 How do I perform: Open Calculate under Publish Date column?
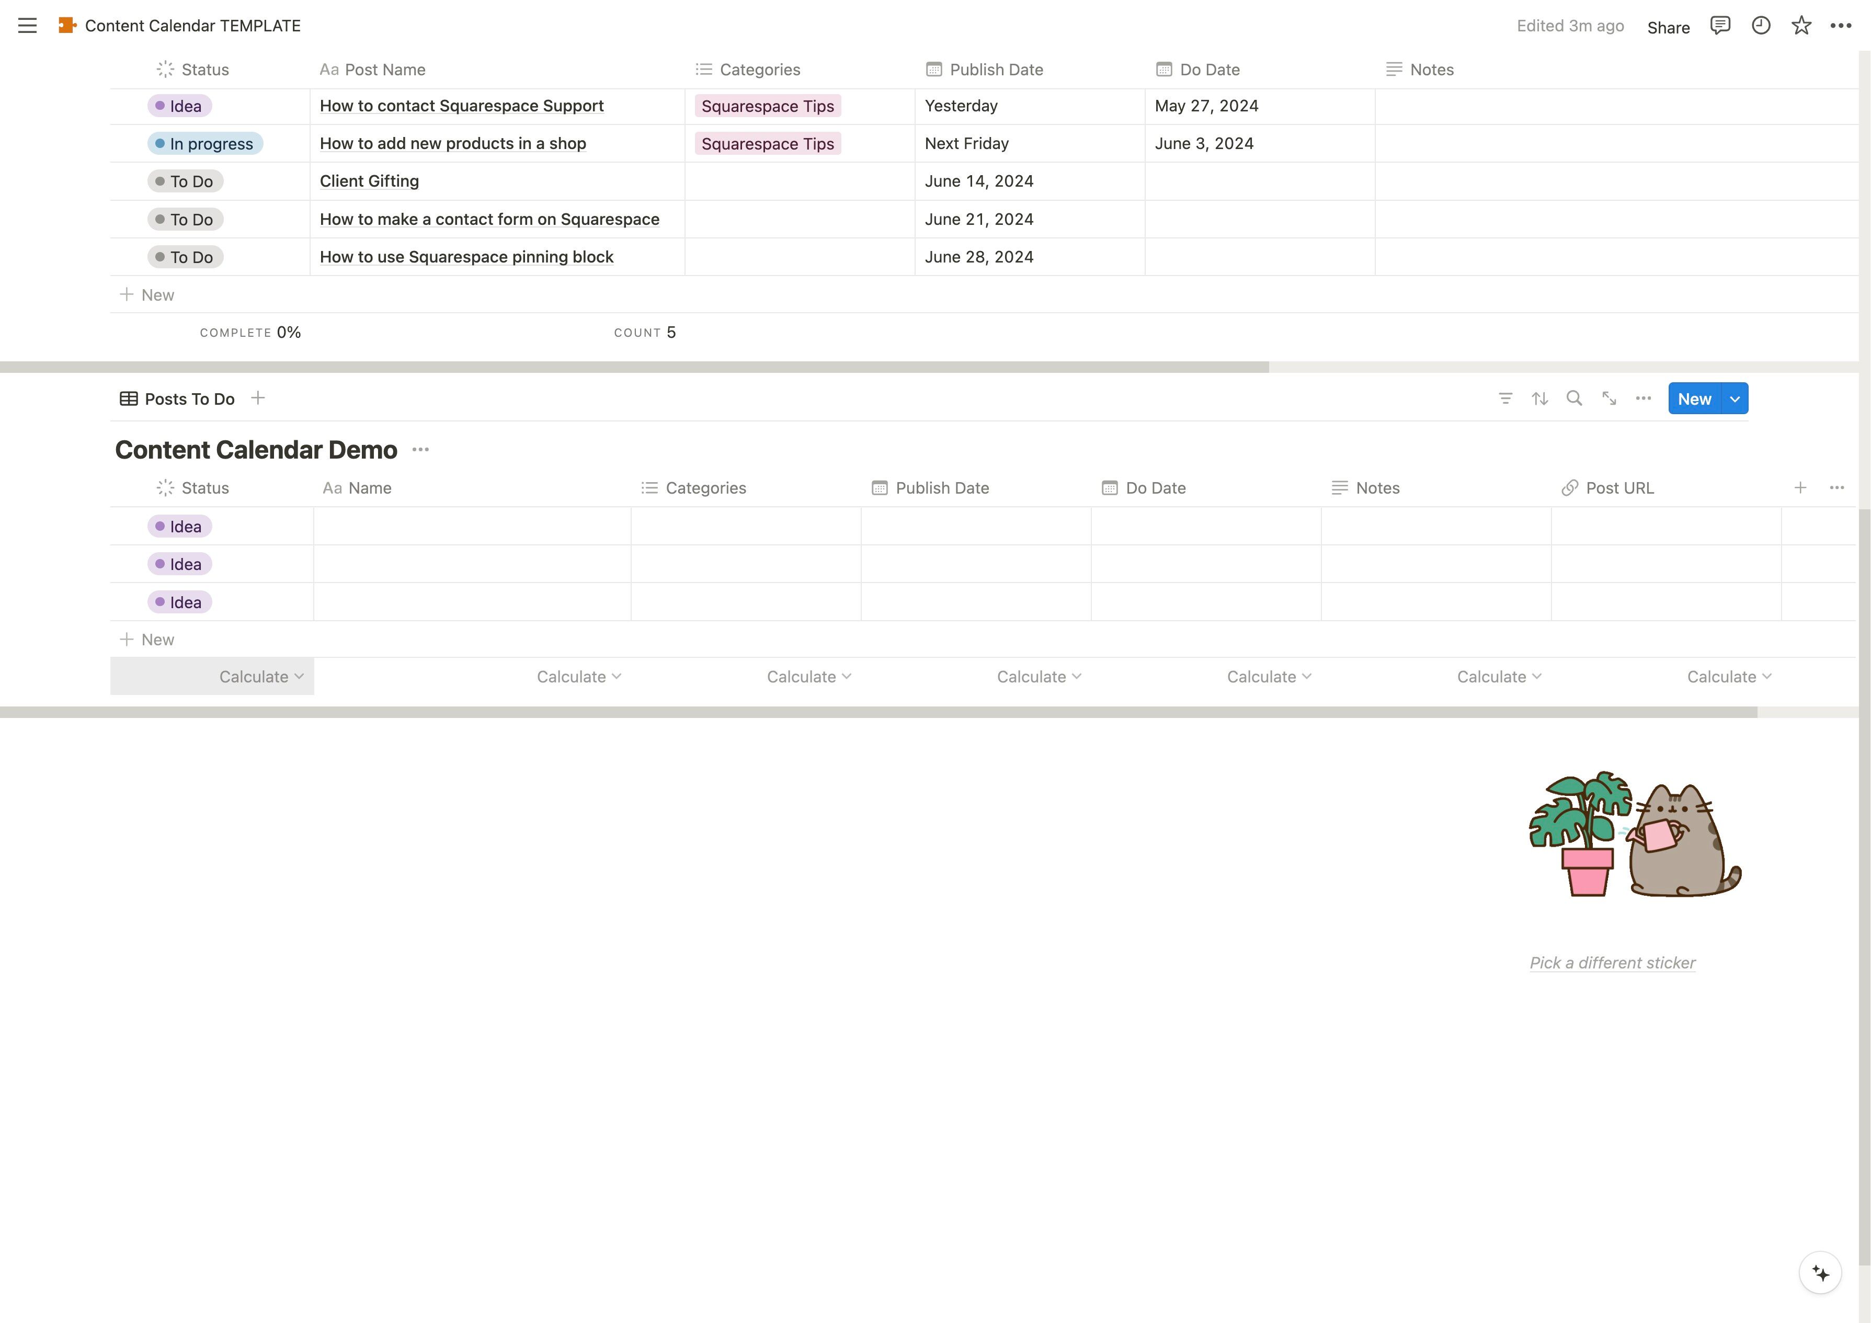coord(1038,677)
